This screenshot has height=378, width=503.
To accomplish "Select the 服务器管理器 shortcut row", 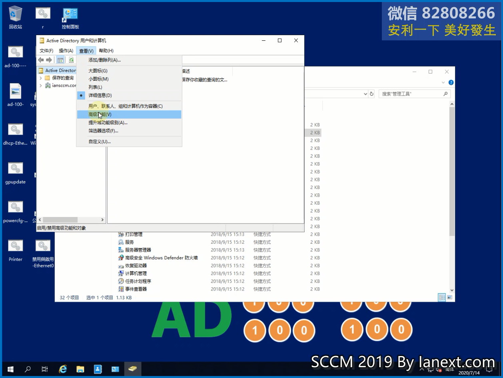I will pyautogui.click(x=219, y=250).
